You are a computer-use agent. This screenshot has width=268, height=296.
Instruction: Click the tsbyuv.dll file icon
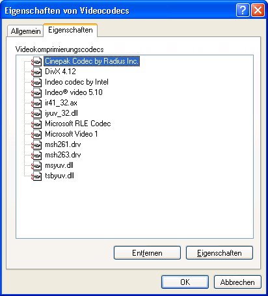tap(36, 176)
